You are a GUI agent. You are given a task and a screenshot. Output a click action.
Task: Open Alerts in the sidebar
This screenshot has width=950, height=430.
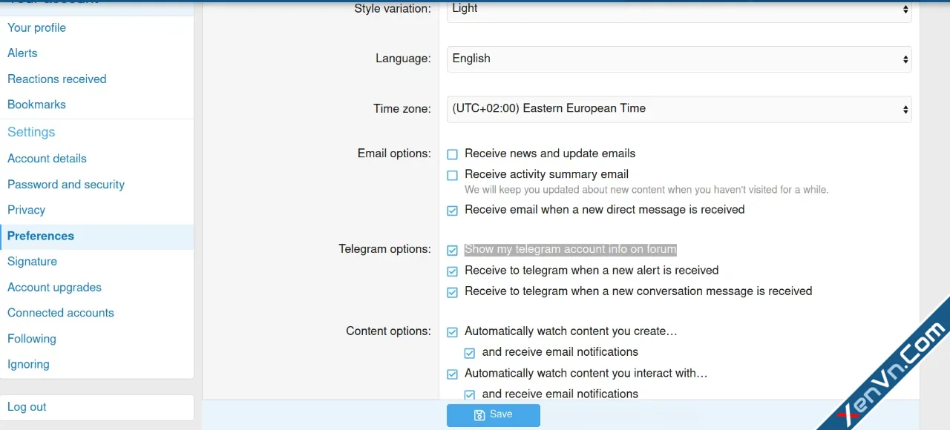click(22, 53)
